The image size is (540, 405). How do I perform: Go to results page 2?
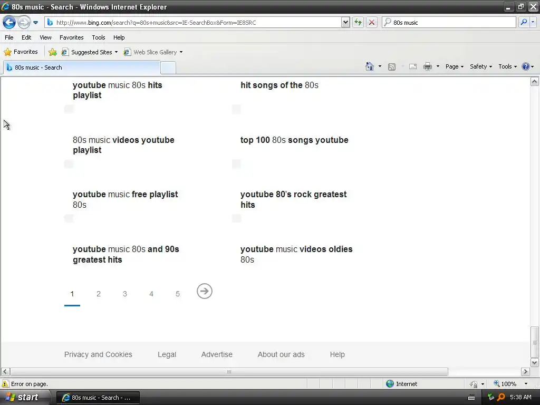99,294
